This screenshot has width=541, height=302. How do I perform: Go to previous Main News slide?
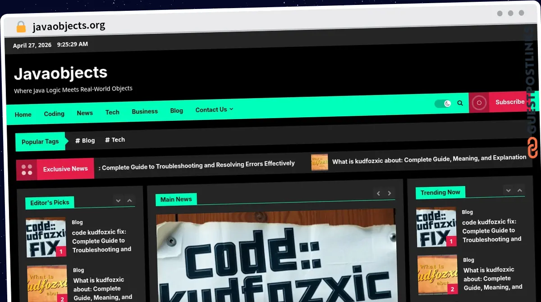tap(378, 193)
